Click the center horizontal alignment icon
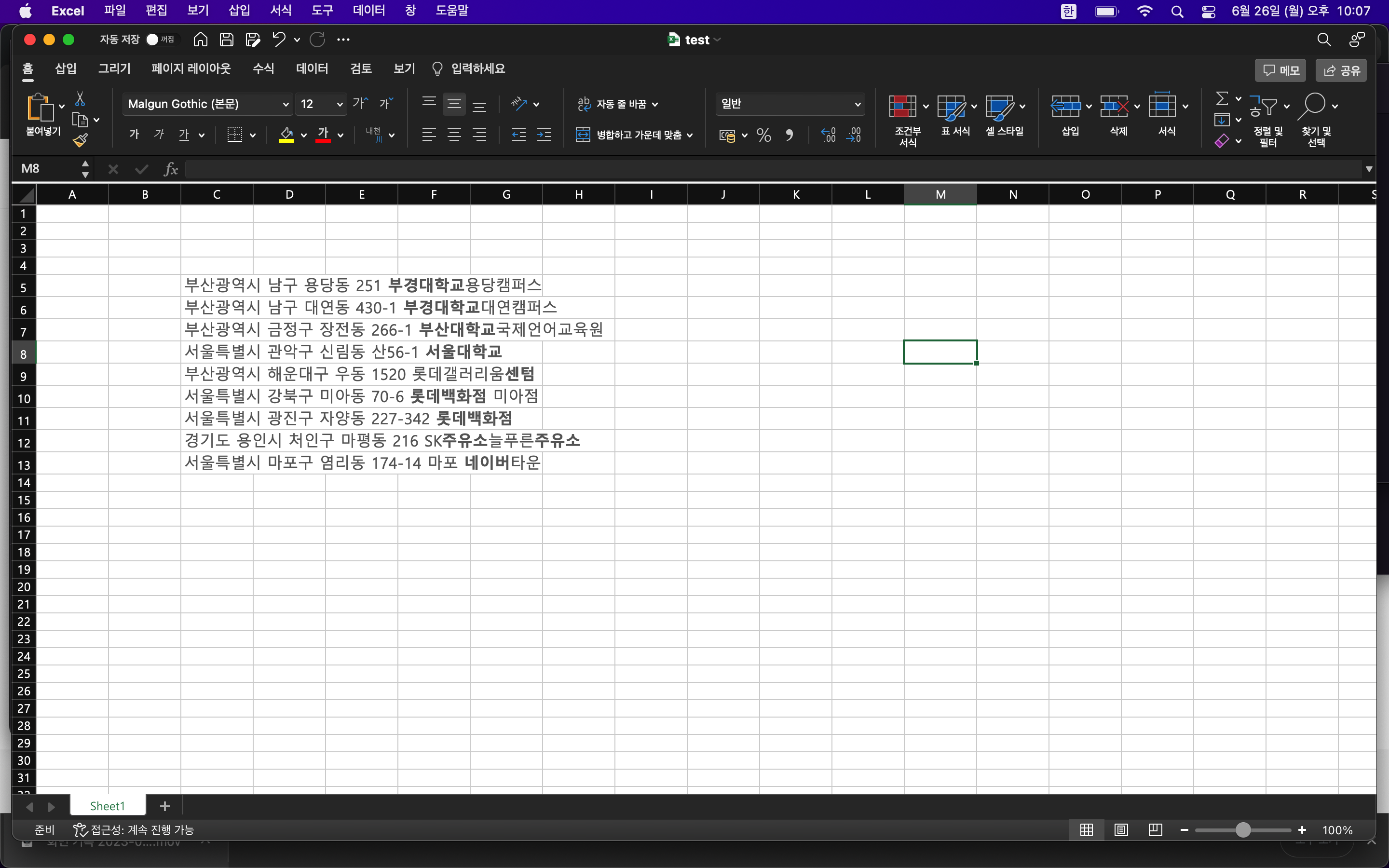Viewport: 1389px width, 868px height. point(454,136)
